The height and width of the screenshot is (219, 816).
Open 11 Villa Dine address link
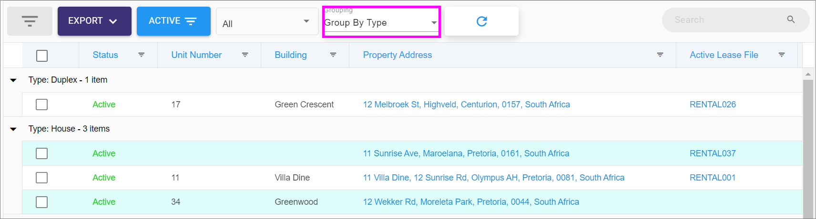point(494,178)
